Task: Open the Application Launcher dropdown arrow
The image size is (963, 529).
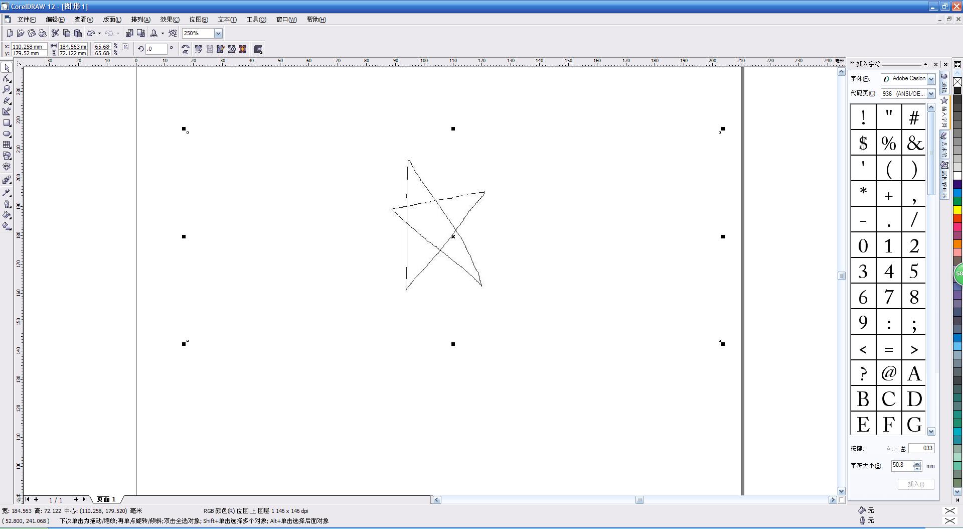Action: pos(163,33)
